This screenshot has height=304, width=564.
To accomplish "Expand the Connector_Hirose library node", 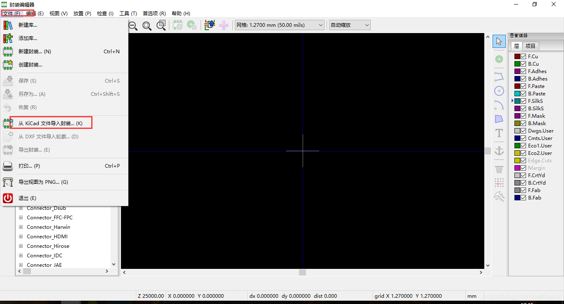I will tap(21, 246).
